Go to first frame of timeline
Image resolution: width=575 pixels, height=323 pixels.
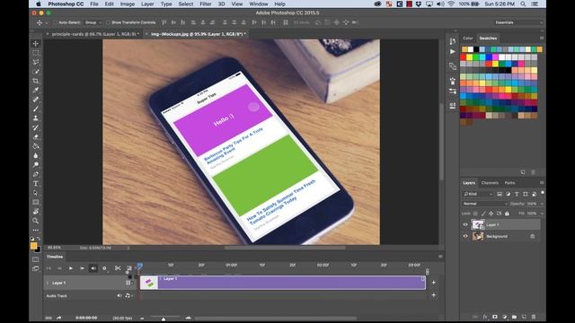click(x=49, y=268)
